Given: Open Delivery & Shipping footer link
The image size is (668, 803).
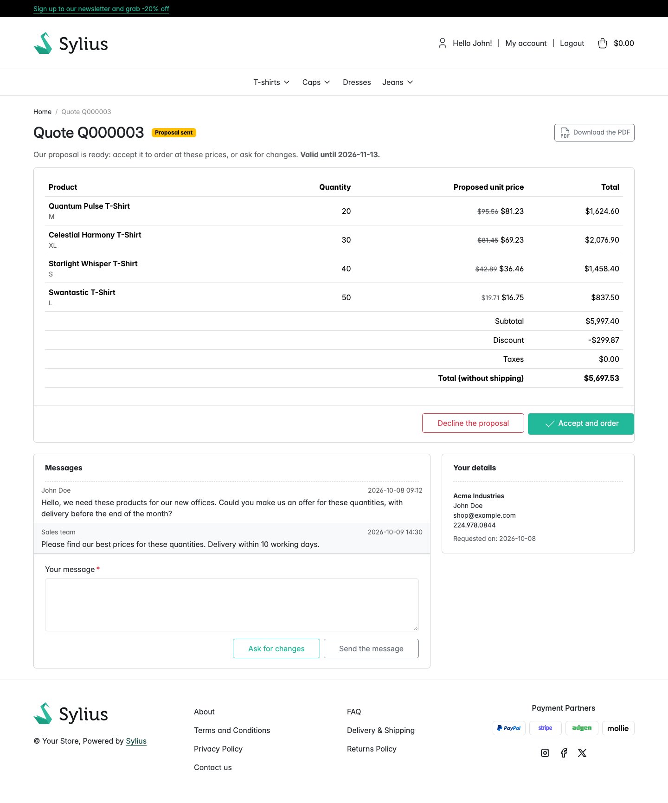Looking at the screenshot, I should pyautogui.click(x=381, y=730).
